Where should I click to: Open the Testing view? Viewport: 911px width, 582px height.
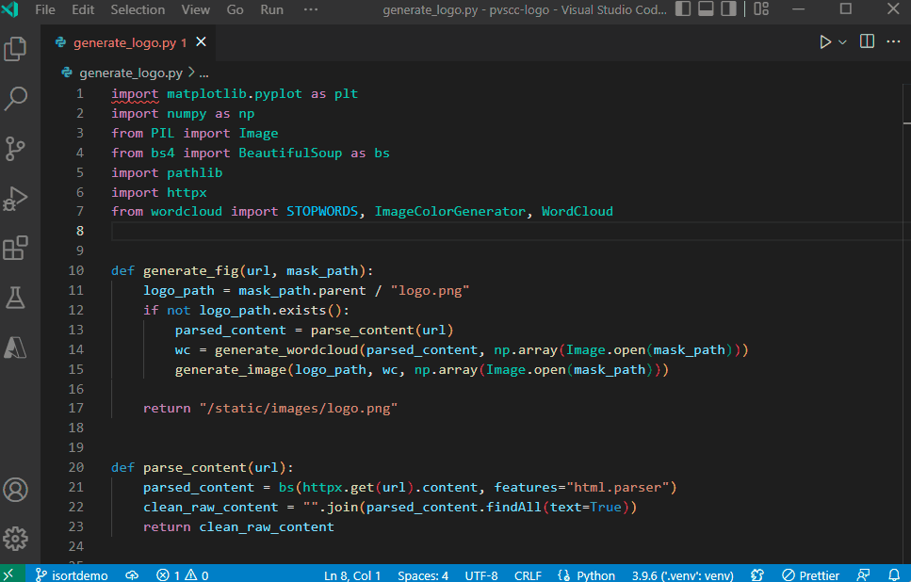tap(15, 296)
